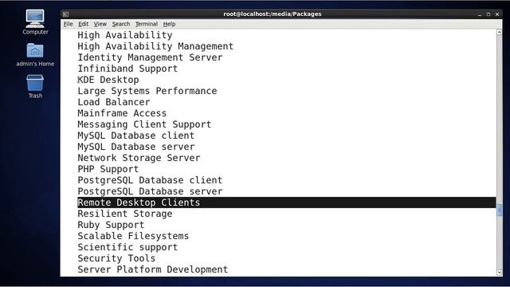The width and height of the screenshot is (510, 287).
Task: Close the terminal window
Action: [497, 14]
